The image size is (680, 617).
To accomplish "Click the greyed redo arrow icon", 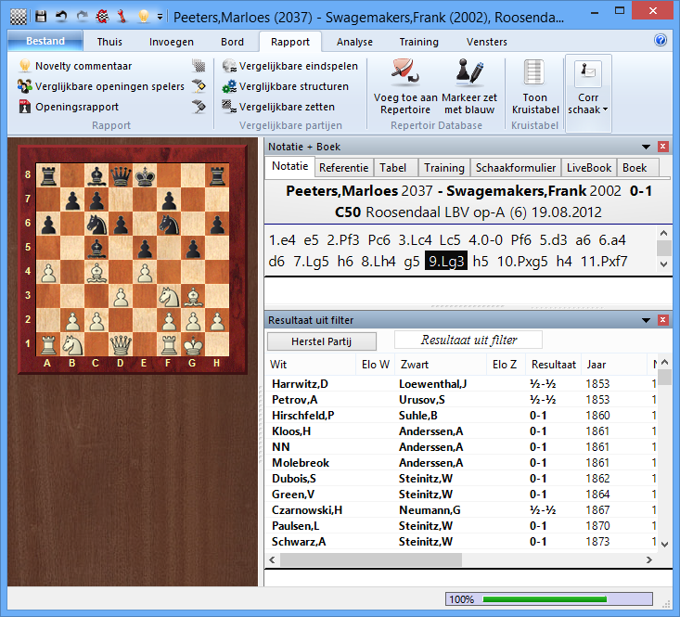I will point(82,17).
